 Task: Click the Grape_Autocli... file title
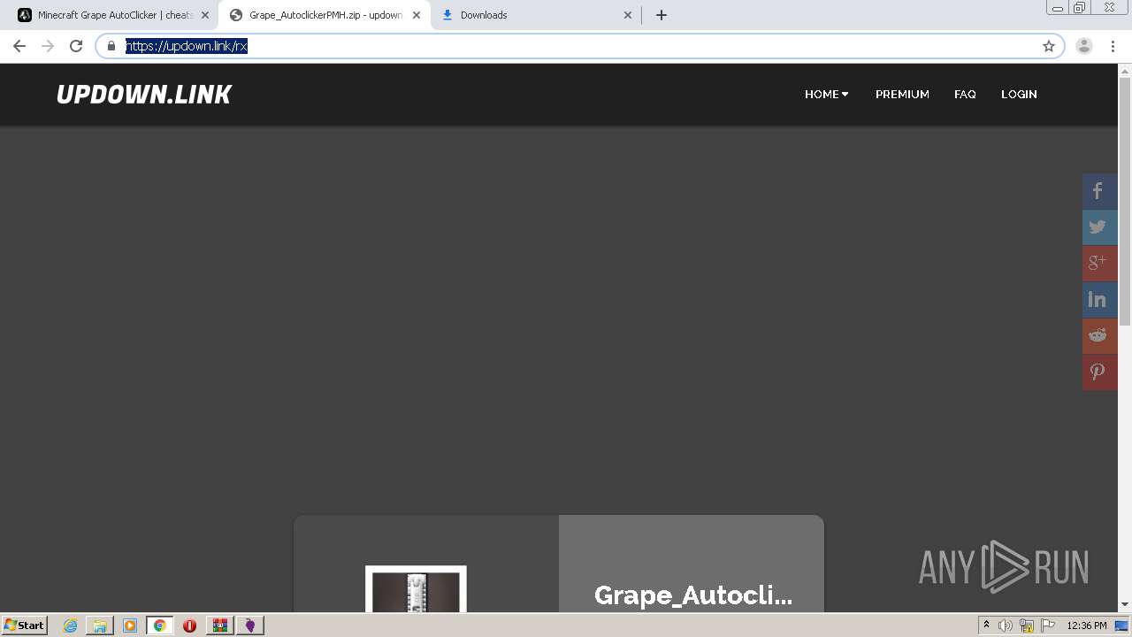(692, 595)
